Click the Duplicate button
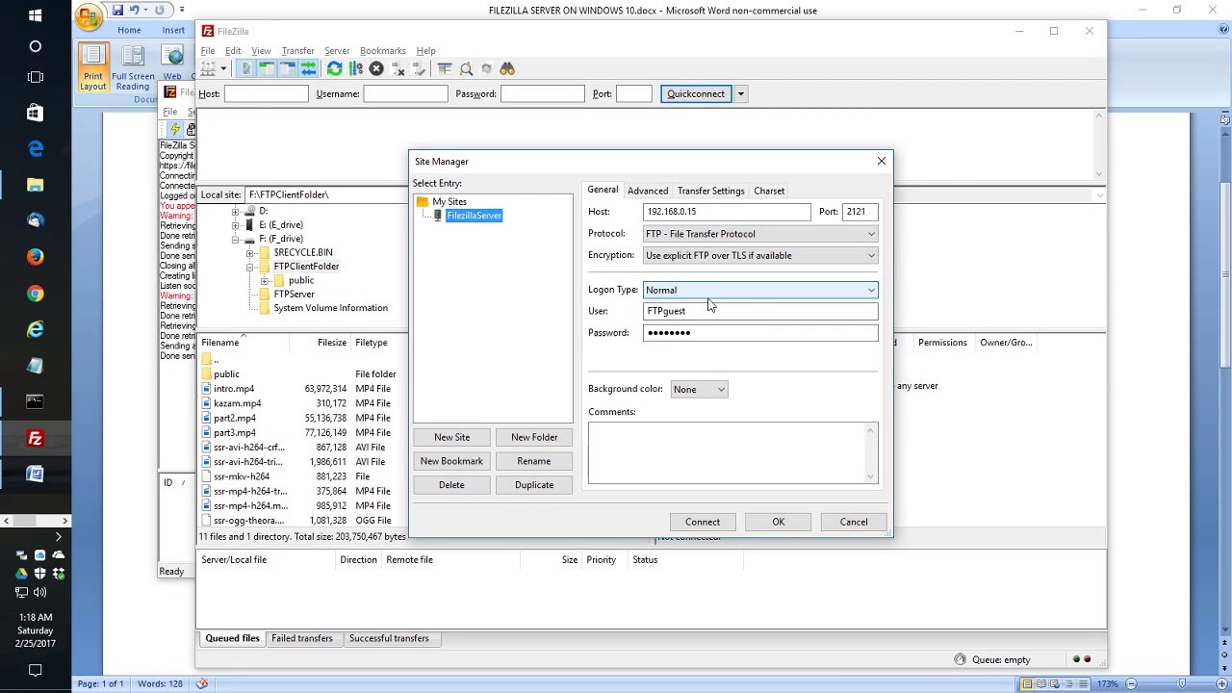 click(x=534, y=485)
